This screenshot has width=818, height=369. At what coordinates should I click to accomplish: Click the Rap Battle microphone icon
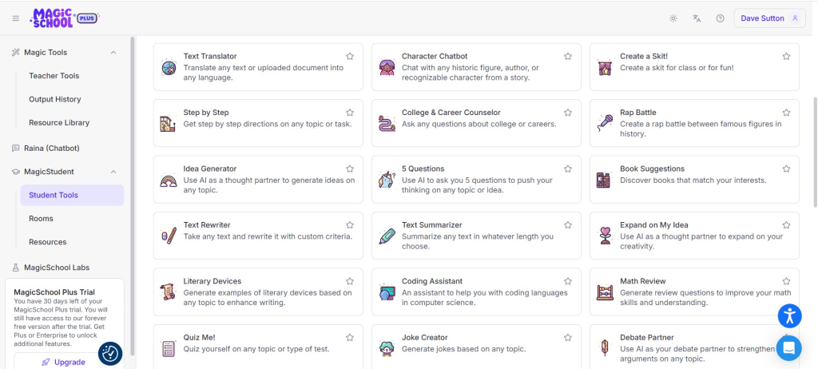[x=605, y=124]
